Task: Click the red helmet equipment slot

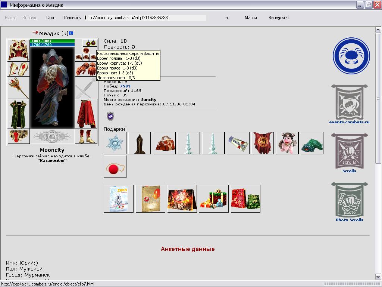Action: (x=18, y=50)
